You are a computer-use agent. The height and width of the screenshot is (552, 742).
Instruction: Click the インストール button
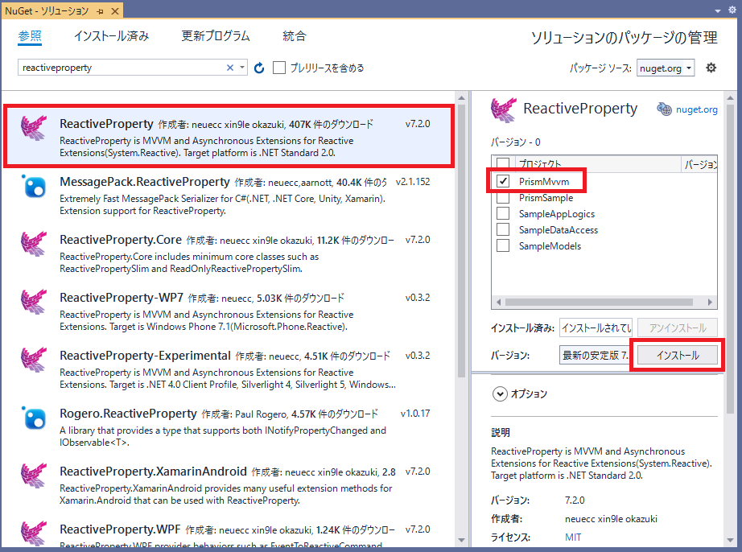[677, 355]
